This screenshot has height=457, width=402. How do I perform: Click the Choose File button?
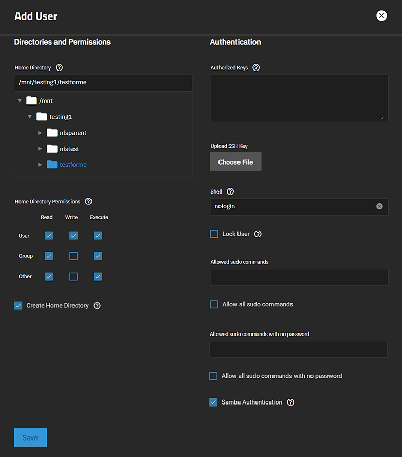235,162
